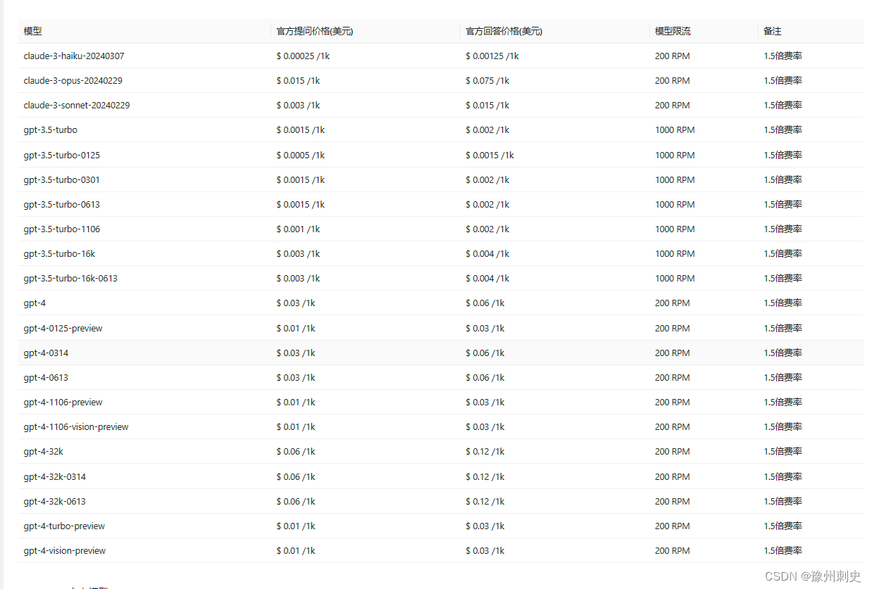Click the gpt-4-32k-0613 model cell
The height and width of the screenshot is (589, 872).
55,501
